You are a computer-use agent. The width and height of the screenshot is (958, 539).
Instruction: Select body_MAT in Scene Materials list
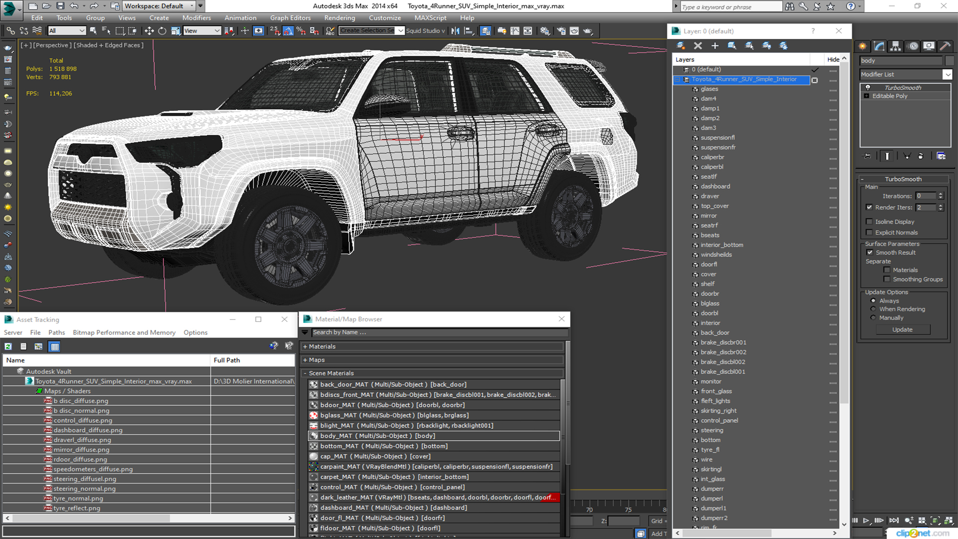[x=433, y=436]
